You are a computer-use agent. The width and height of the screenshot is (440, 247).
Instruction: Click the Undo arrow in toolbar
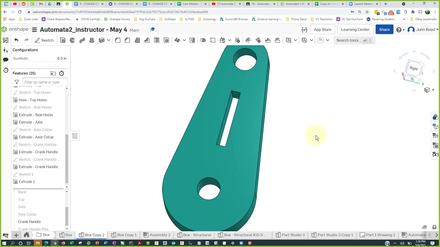[16, 40]
